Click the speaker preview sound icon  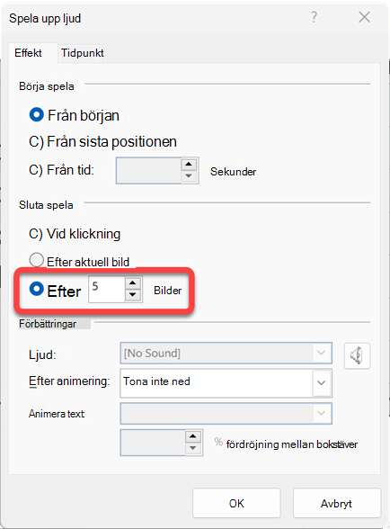(357, 355)
